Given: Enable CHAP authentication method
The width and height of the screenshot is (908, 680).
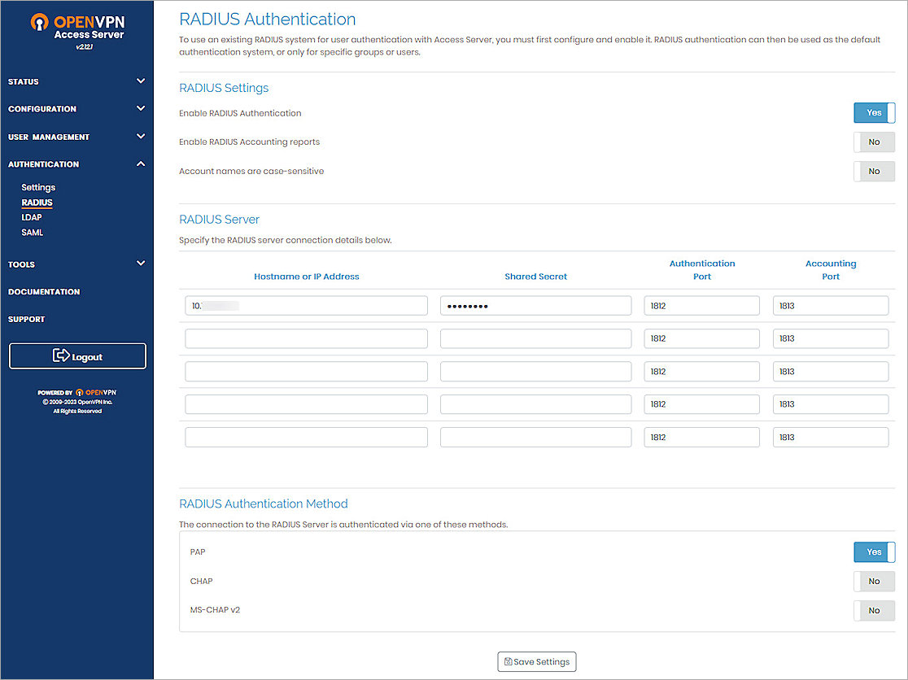Looking at the screenshot, I should [874, 581].
